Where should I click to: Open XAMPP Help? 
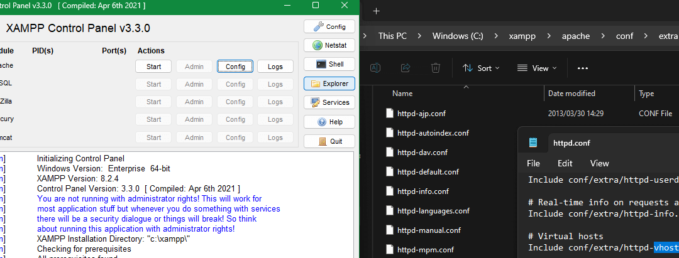pos(329,122)
